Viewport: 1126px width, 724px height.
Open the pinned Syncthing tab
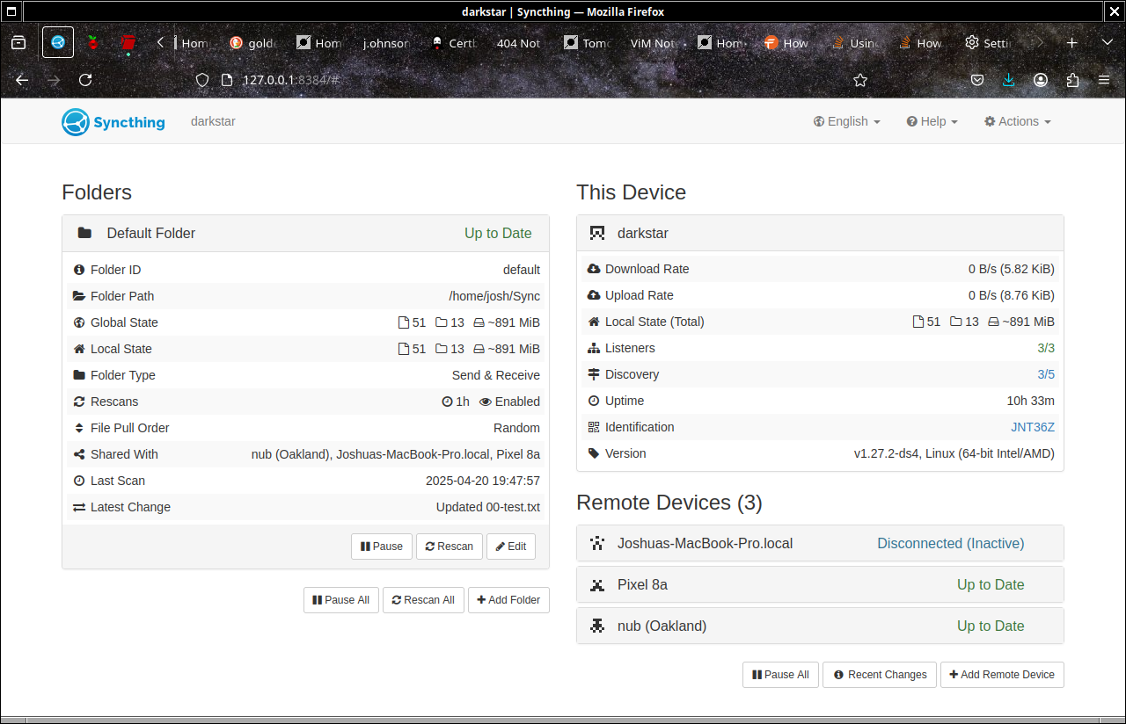click(x=58, y=42)
